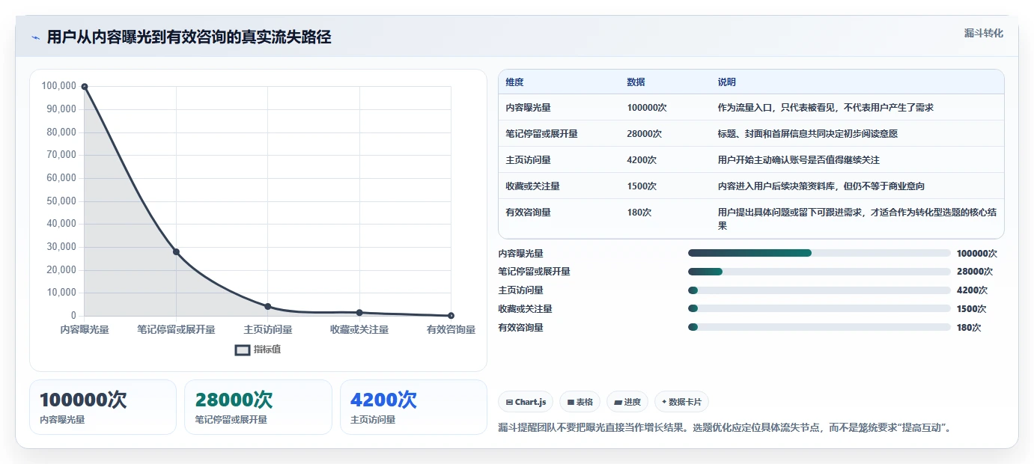Click the 数据卡片 chip

tap(681, 402)
